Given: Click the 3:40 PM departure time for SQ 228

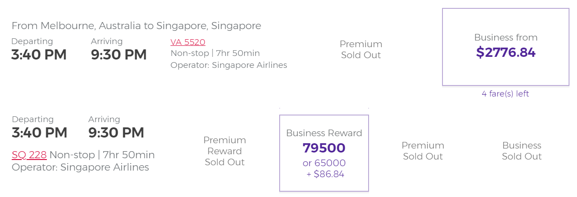Looking at the screenshot, I should pyautogui.click(x=39, y=133).
